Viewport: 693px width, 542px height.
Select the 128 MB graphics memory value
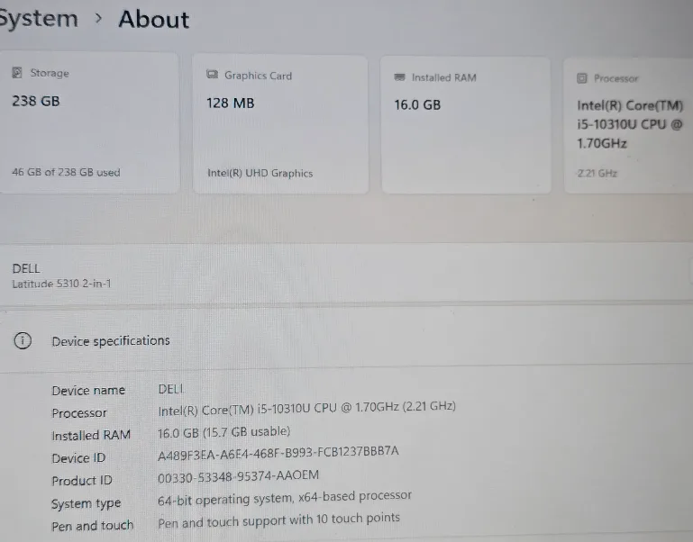click(231, 103)
